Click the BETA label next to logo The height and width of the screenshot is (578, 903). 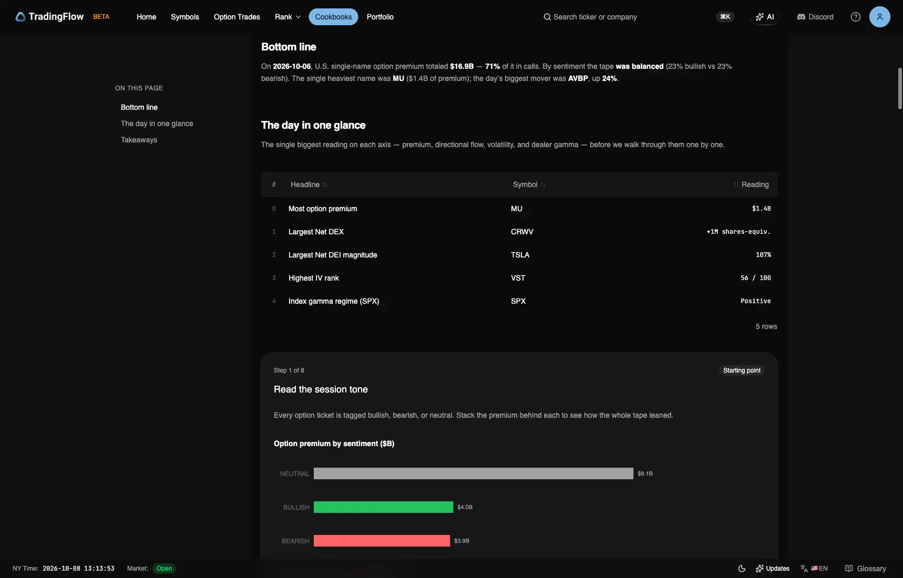pos(101,17)
